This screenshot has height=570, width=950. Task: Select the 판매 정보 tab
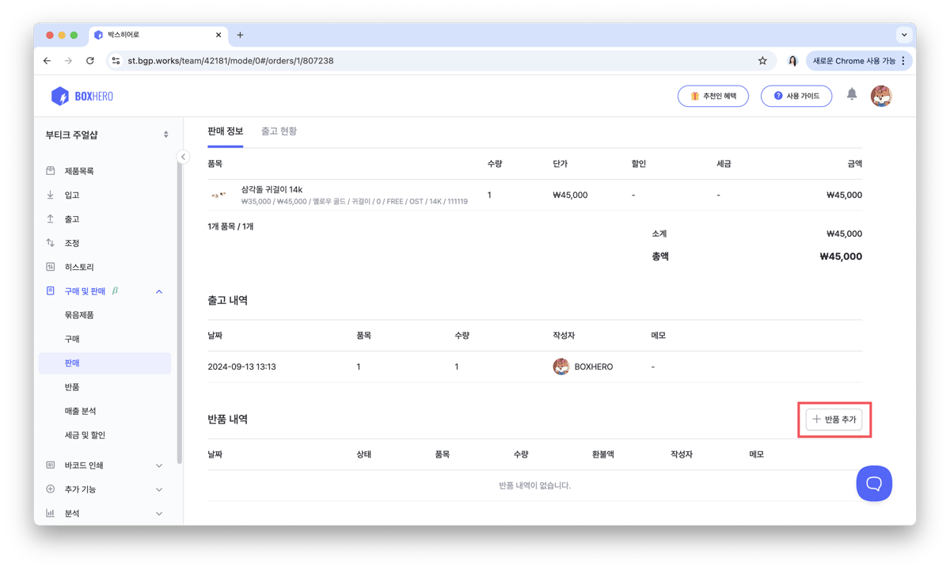[x=225, y=131]
